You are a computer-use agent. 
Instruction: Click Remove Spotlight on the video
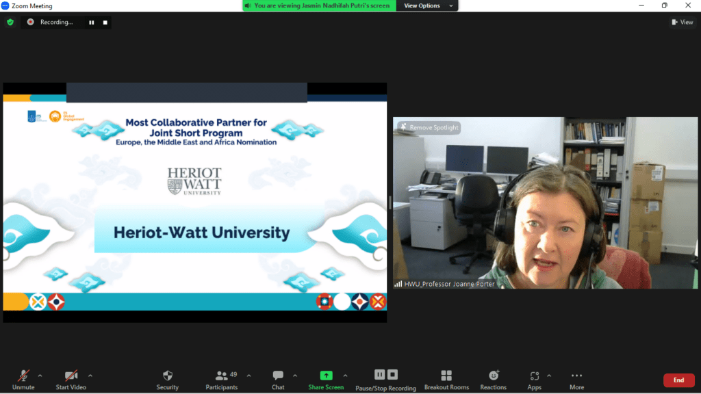[x=429, y=127]
